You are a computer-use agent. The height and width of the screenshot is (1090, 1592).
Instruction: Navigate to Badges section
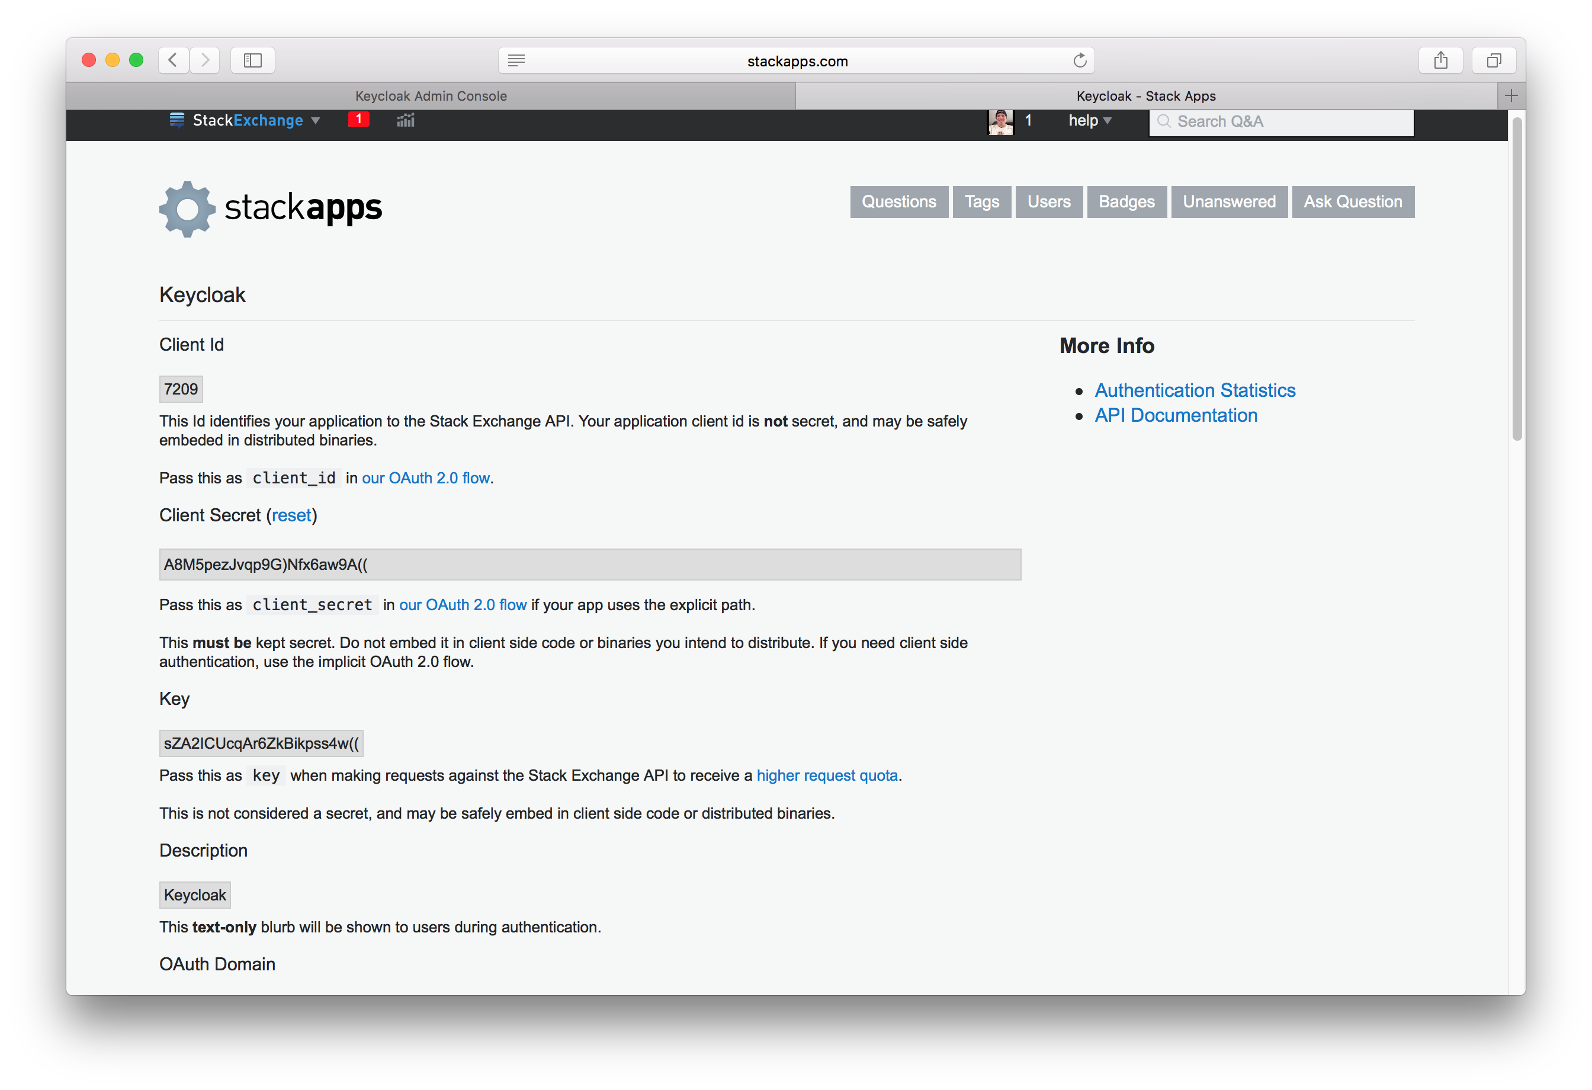tap(1126, 202)
